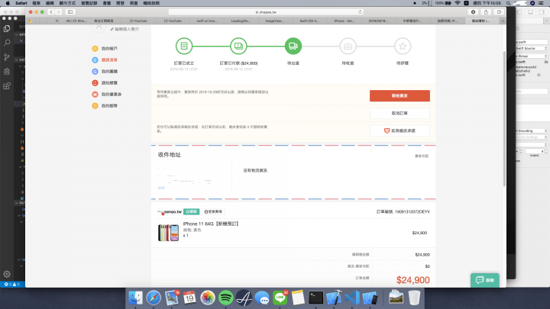Open the floating green chat widget
The height and width of the screenshot is (309, 550).
pyautogui.click(x=485, y=280)
